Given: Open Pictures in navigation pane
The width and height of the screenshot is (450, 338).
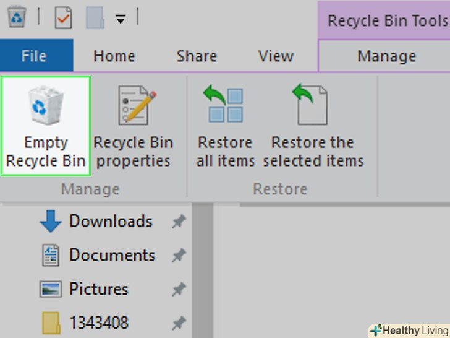Looking at the screenshot, I should click(x=99, y=289).
